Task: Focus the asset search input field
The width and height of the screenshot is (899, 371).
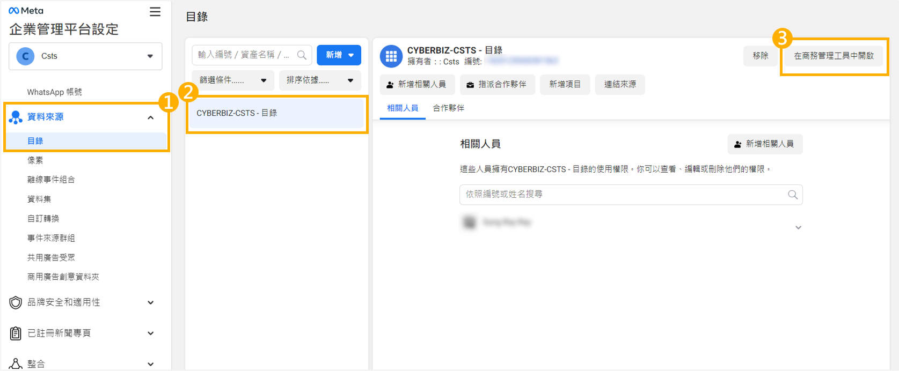Action: (x=252, y=55)
